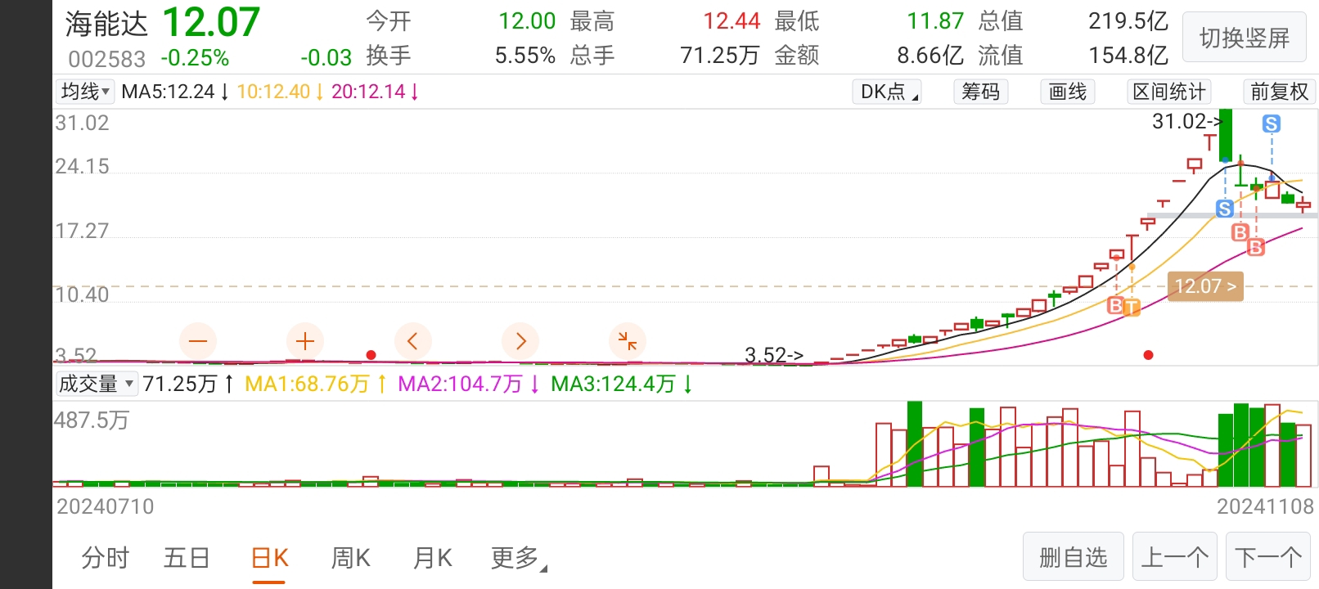This screenshot has width=1319, height=589.
Task: Open 区间统计 range statistics
Action: (1169, 92)
